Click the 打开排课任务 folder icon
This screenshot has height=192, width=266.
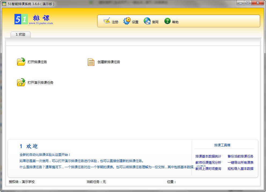[21, 62]
